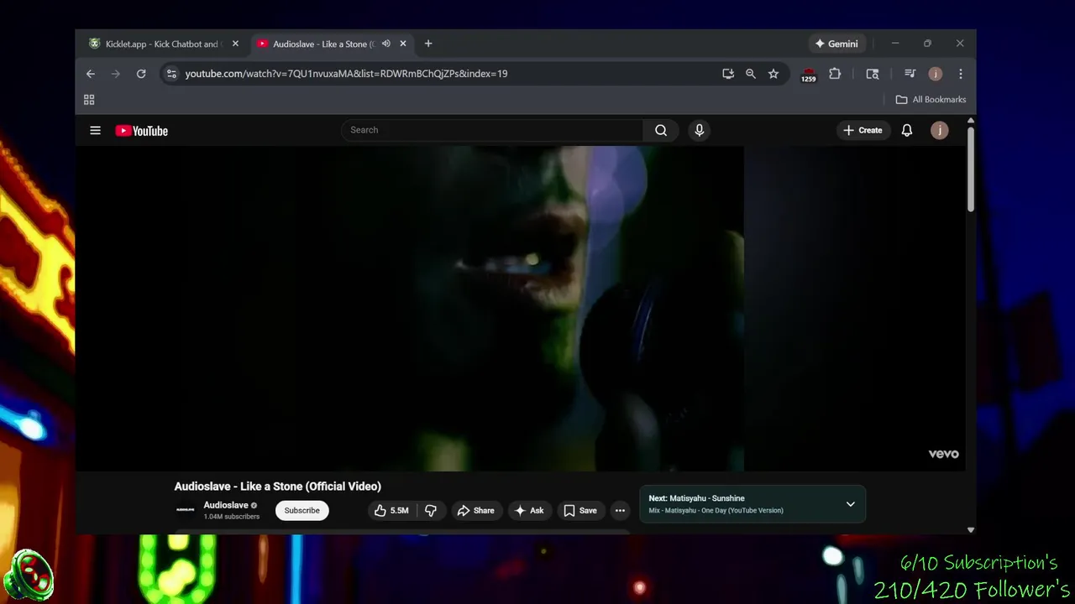Close the Kicklet.app tab

click(235, 44)
